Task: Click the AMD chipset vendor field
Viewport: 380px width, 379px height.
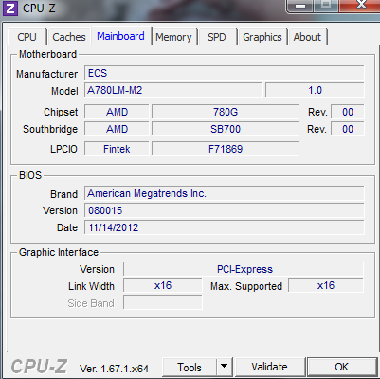Action: 117,112
